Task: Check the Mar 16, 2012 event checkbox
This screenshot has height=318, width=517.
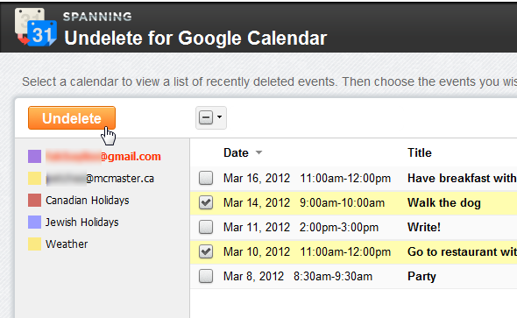Action: 206,178
